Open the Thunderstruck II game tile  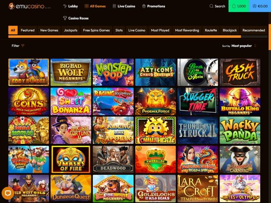[x=198, y=130]
